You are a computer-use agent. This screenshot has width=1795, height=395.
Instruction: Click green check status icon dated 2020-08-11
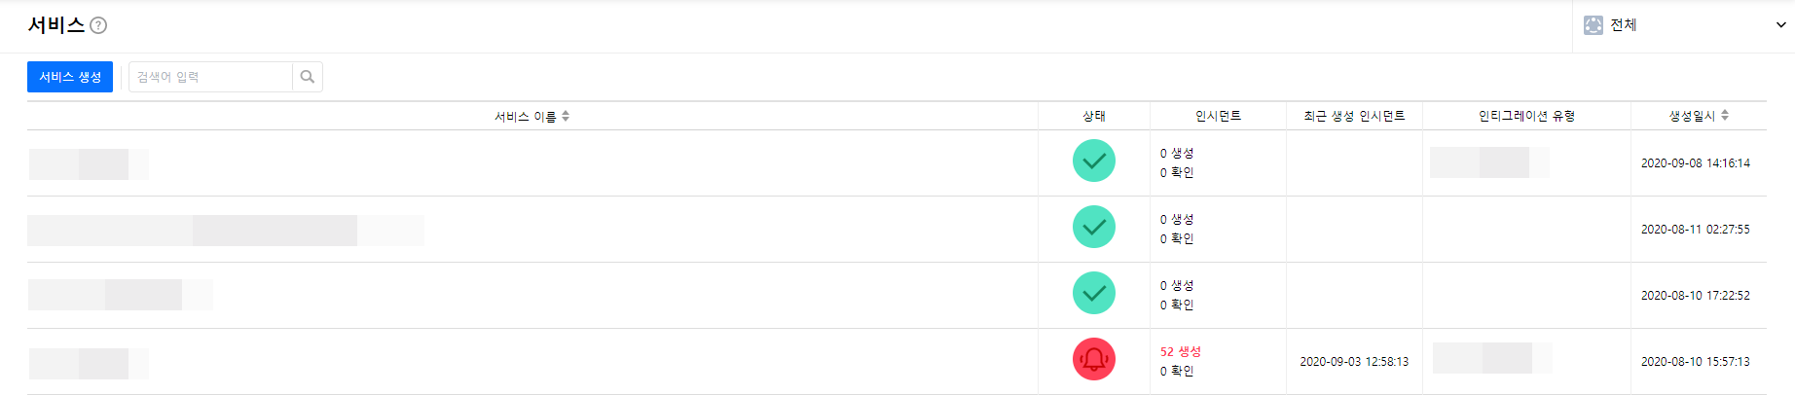[1093, 228]
